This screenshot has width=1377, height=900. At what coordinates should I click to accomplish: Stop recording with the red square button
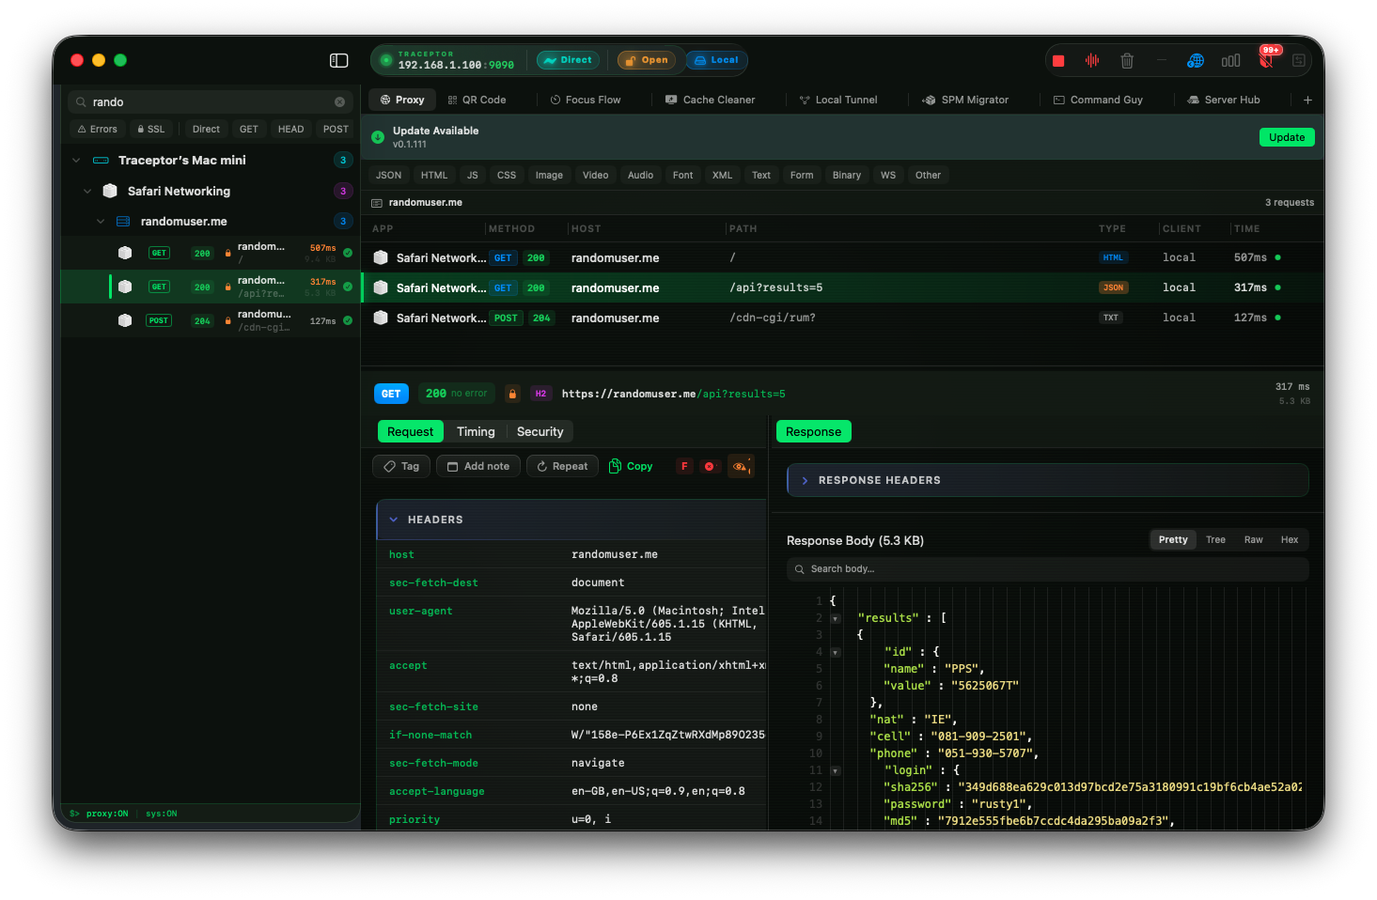[x=1058, y=61]
